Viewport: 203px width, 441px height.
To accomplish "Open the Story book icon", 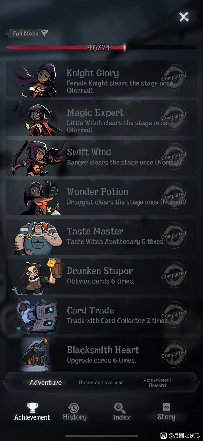I will click(x=166, y=408).
